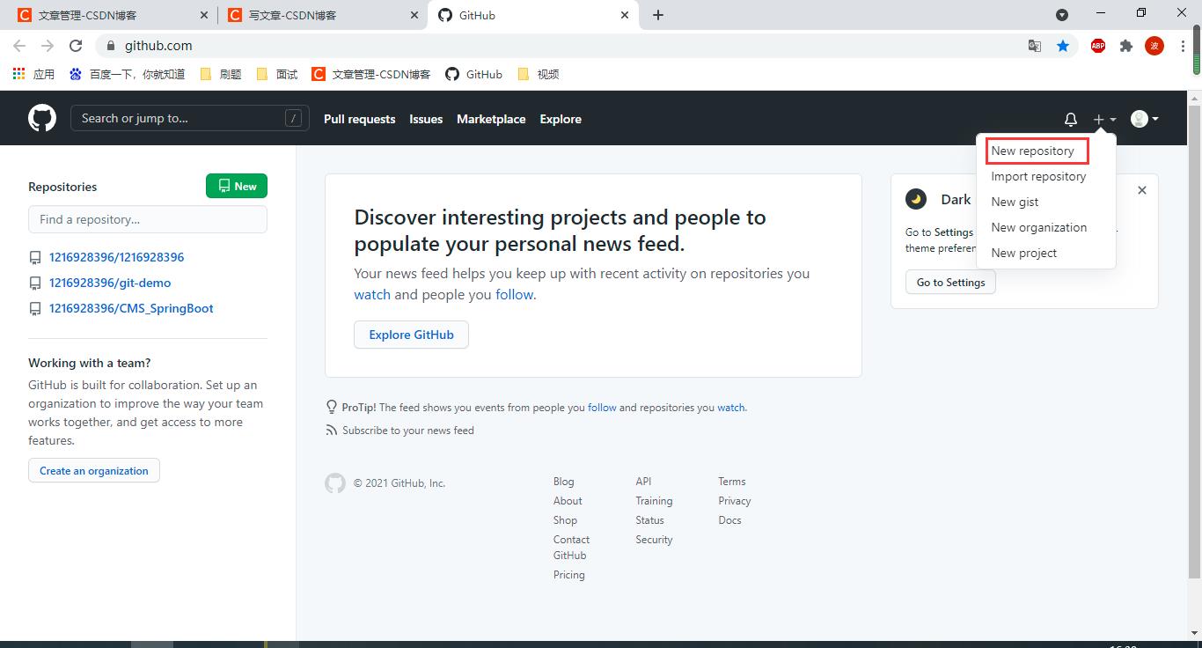
Task: Click the Create an organization button
Action: [94, 471]
